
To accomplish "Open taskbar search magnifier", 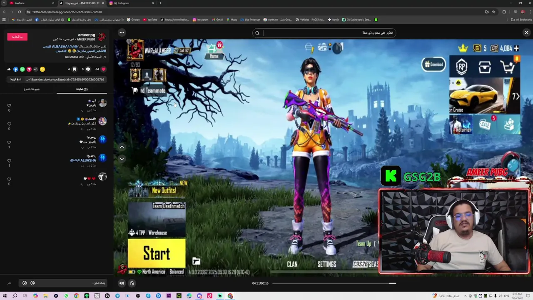I will click(15, 296).
